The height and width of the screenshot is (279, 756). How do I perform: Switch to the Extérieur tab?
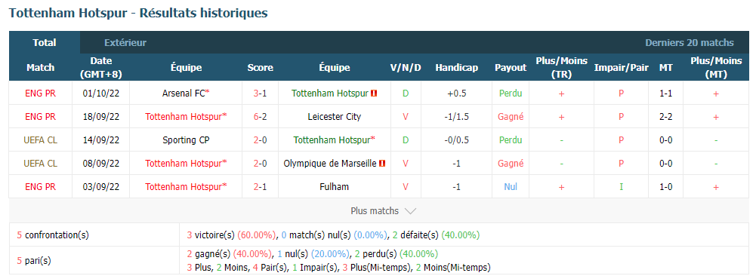point(125,43)
